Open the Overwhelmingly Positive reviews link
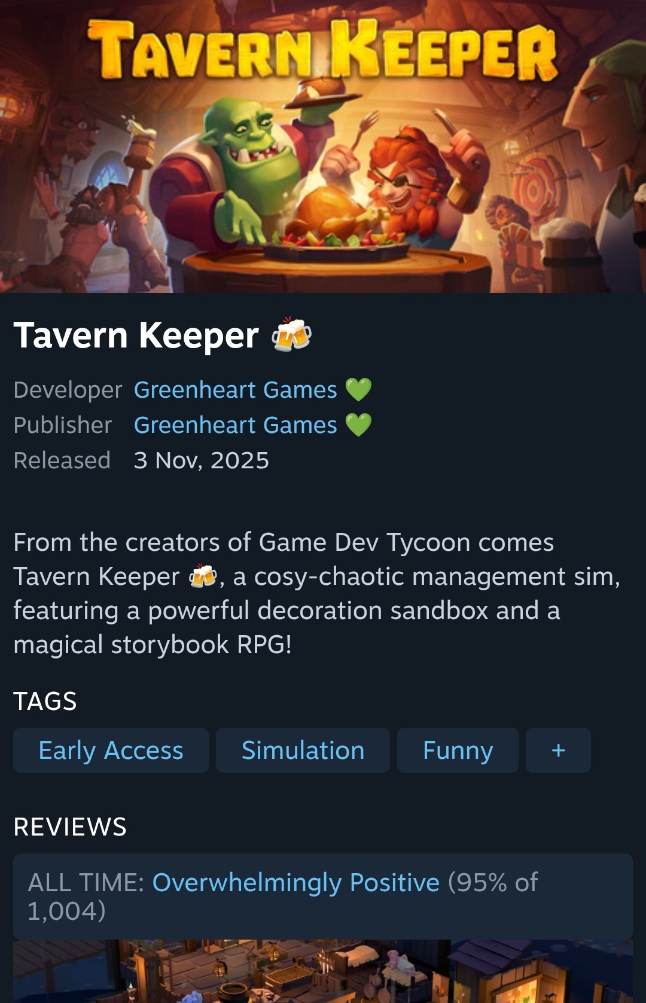This screenshot has height=1003, width=646. (x=295, y=883)
